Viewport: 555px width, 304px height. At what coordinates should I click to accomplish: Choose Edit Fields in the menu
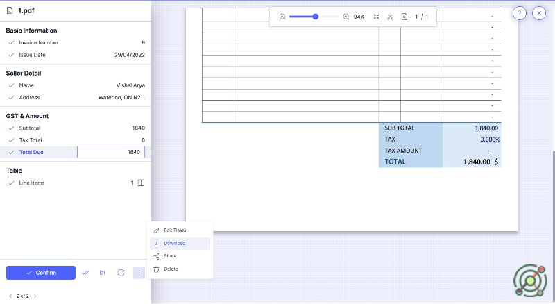tap(174, 230)
